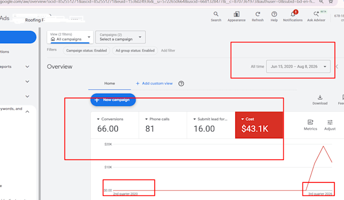Click the browser address bar URL
The image size is (344, 200).
tap(157, 2)
